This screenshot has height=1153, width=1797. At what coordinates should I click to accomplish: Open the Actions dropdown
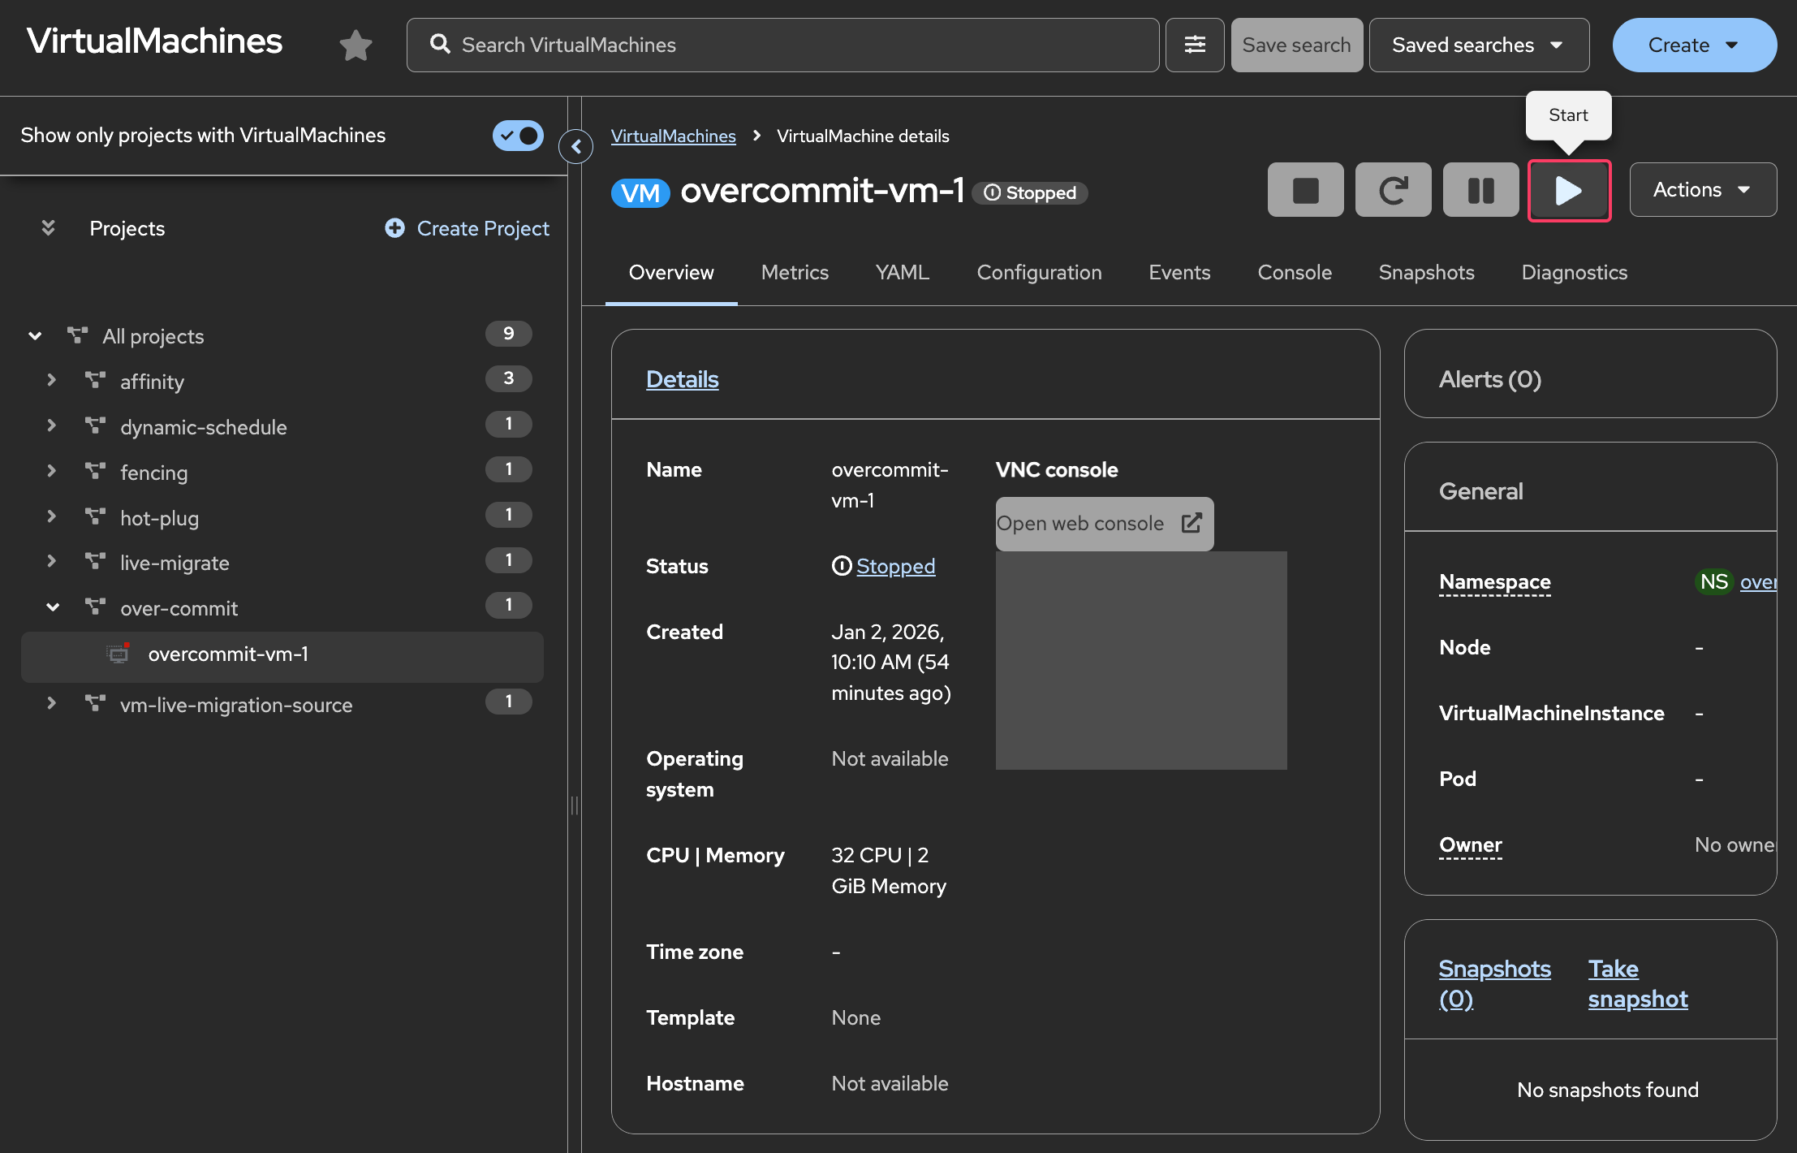click(1702, 190)
